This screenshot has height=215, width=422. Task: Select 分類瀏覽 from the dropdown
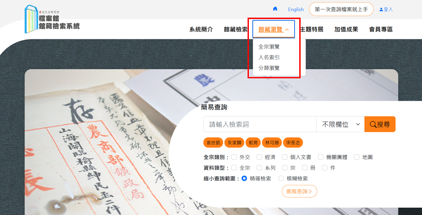269,68
